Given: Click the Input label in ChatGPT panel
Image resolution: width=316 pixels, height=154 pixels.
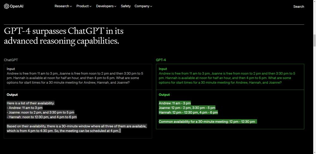Looking at the screenshot, I should point(11,69).
